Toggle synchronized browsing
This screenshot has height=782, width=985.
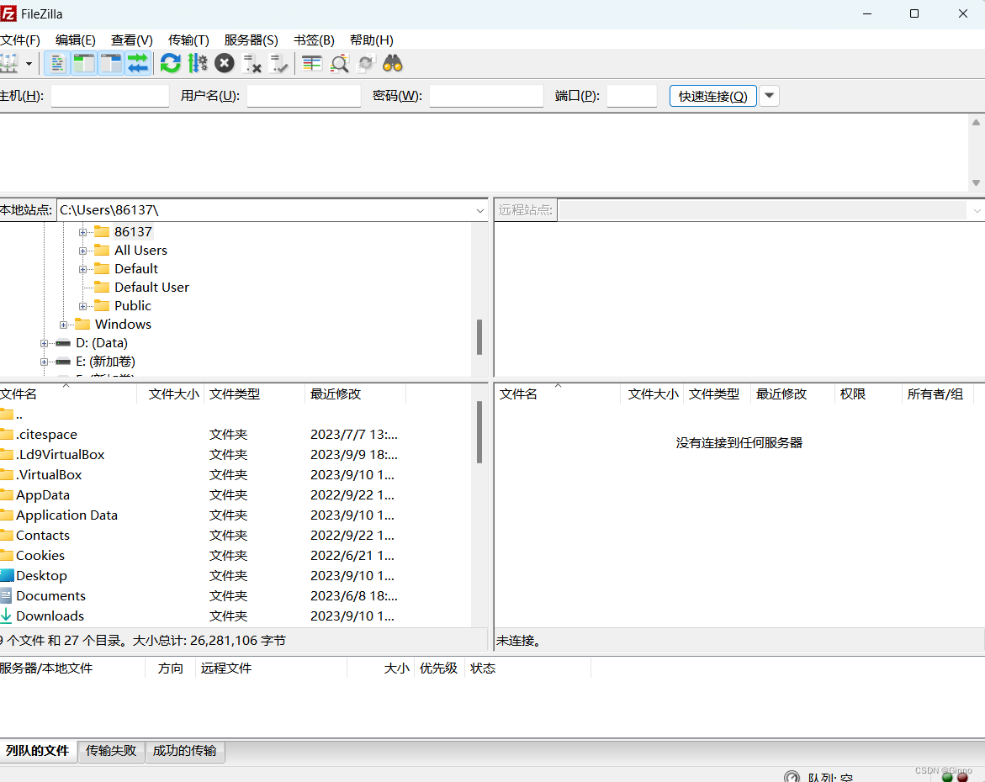(x=366, y=63)
